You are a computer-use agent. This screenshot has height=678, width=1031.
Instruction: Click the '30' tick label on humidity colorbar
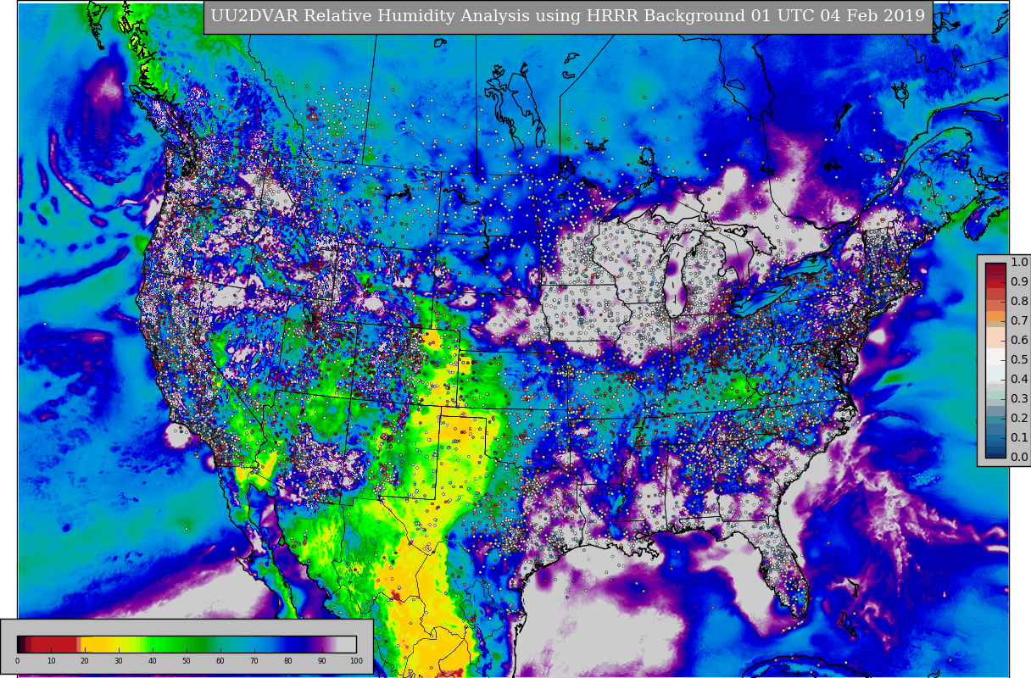(119, 661)
